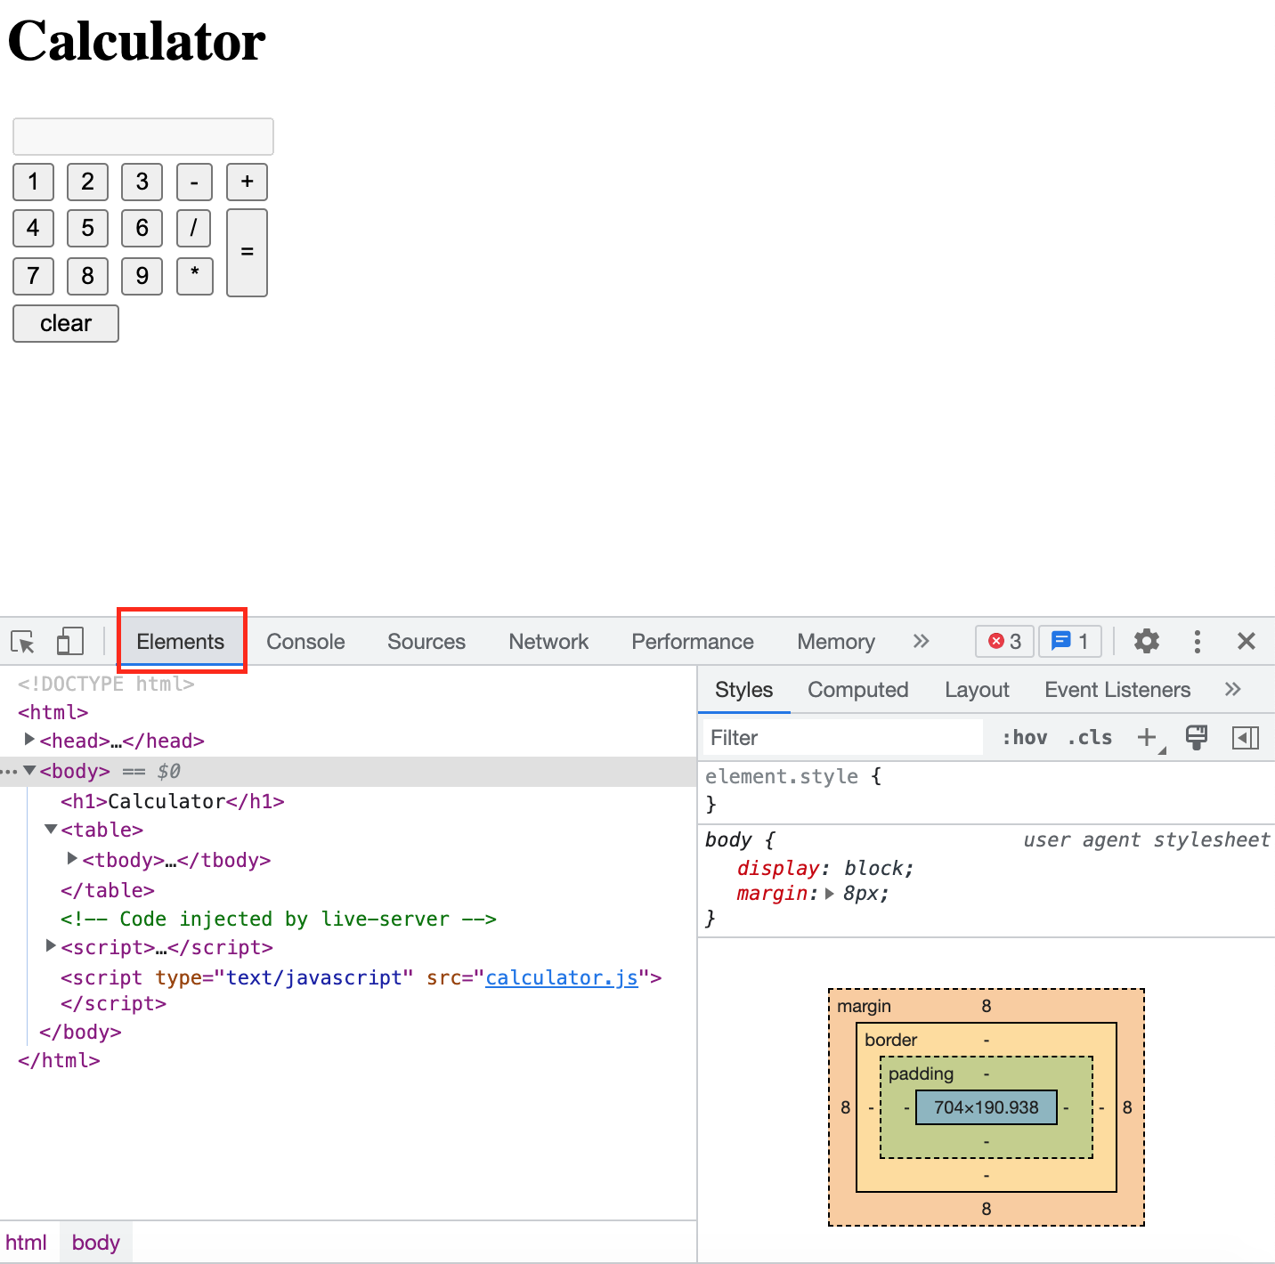This screenshot has width=1275, height=1264.
Task: Click the equals button
Action: (x=247, y=252)
